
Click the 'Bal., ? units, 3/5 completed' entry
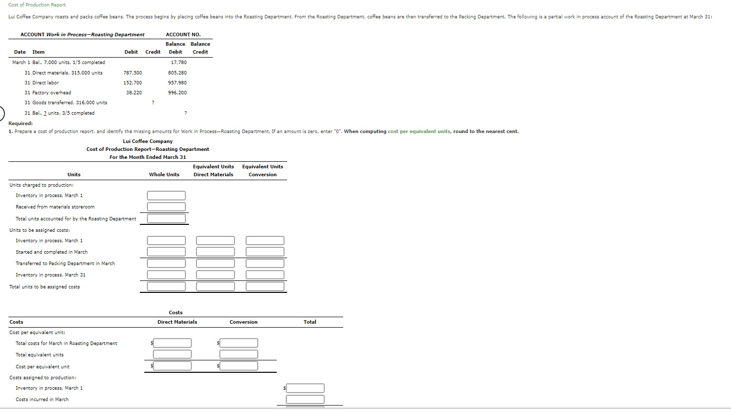coord(63,113)
